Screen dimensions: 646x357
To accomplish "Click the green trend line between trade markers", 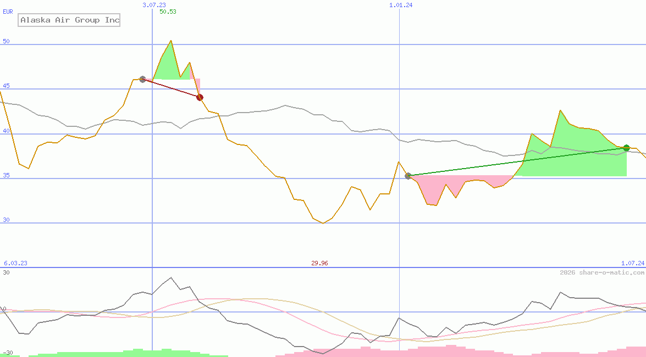I will [517, 161].
